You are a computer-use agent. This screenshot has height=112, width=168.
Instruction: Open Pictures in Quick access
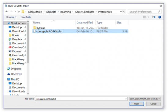point(17,51)
